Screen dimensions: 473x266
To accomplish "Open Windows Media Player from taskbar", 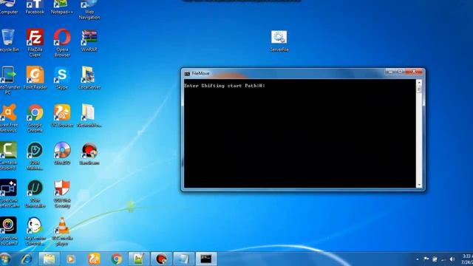I will coord(71,259).
